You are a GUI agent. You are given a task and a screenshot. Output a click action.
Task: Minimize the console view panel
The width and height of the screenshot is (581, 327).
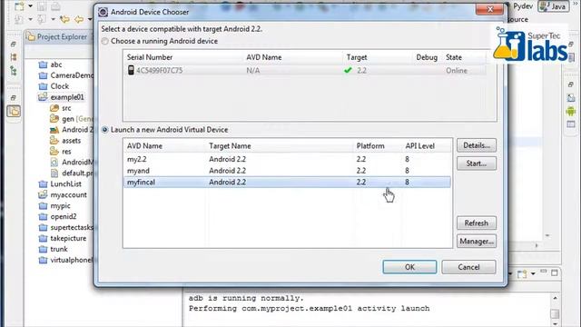coord(543,272)
